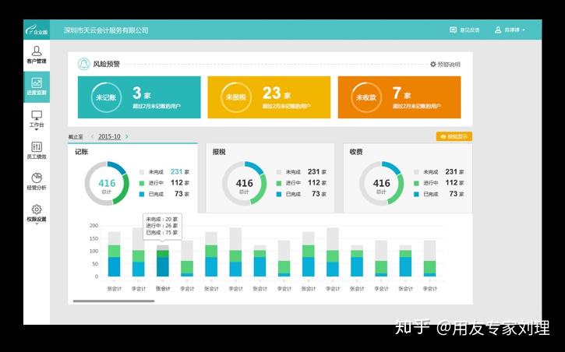Open 预警说明 gear settings link
Viewport: 565px width, 352px height.
[x=445, y=65]
